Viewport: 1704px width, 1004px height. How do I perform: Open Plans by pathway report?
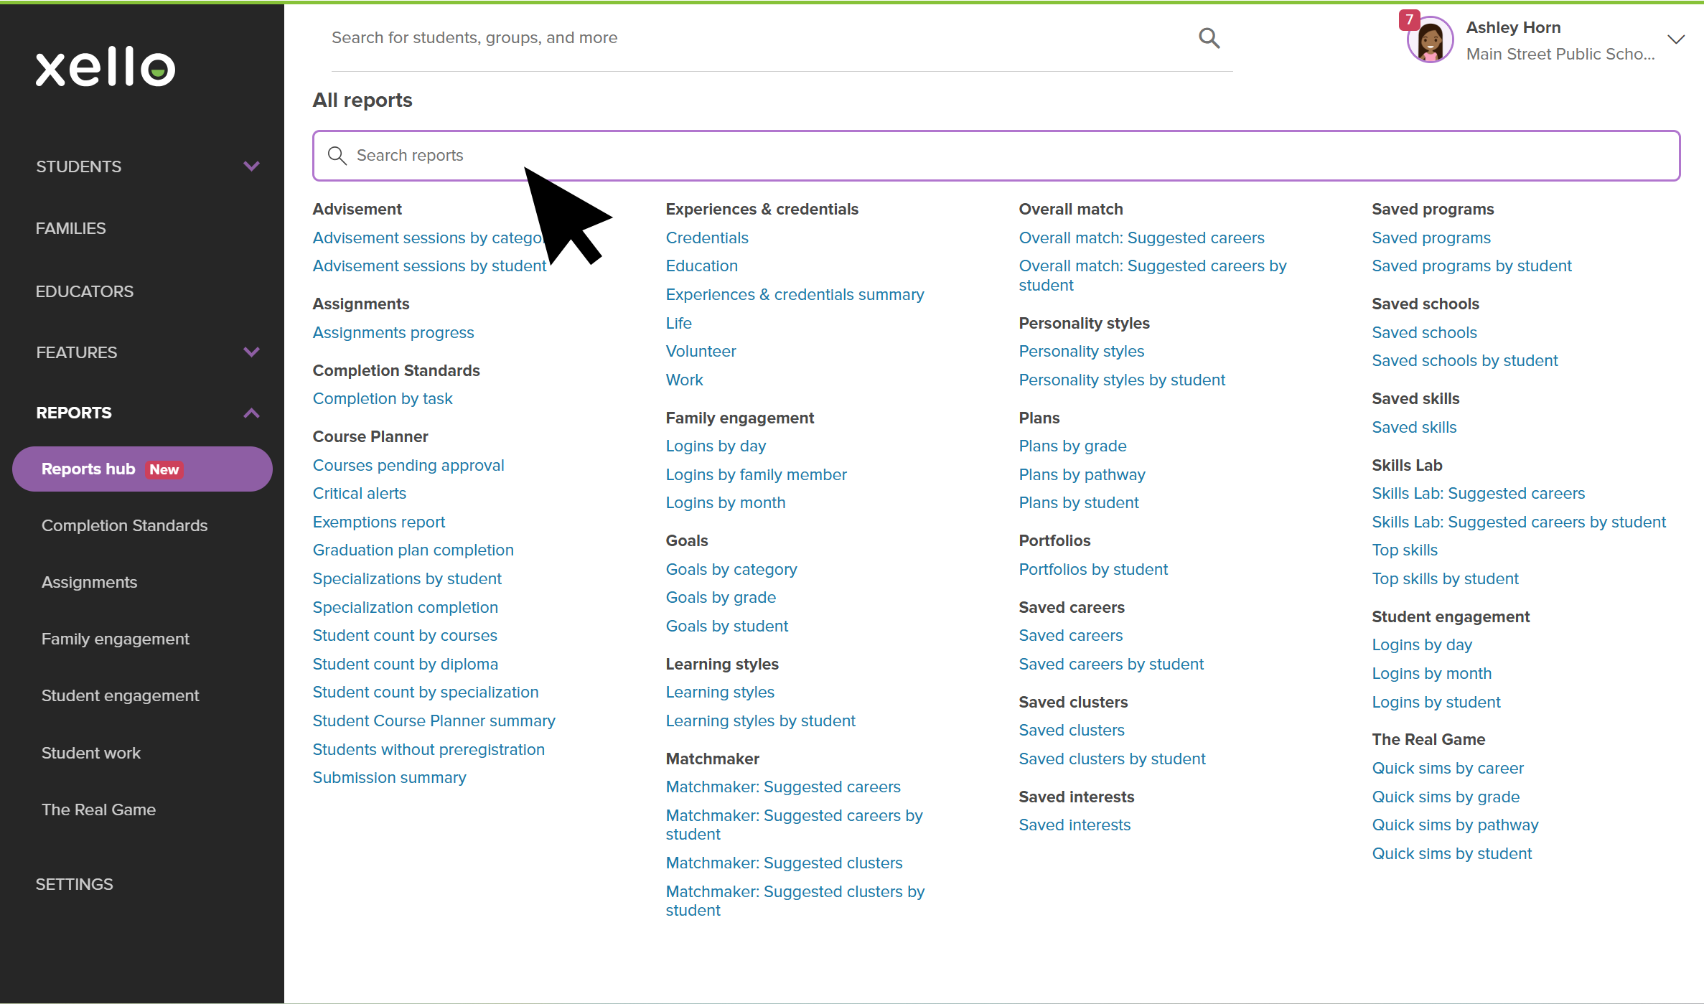pos(1082,474)
